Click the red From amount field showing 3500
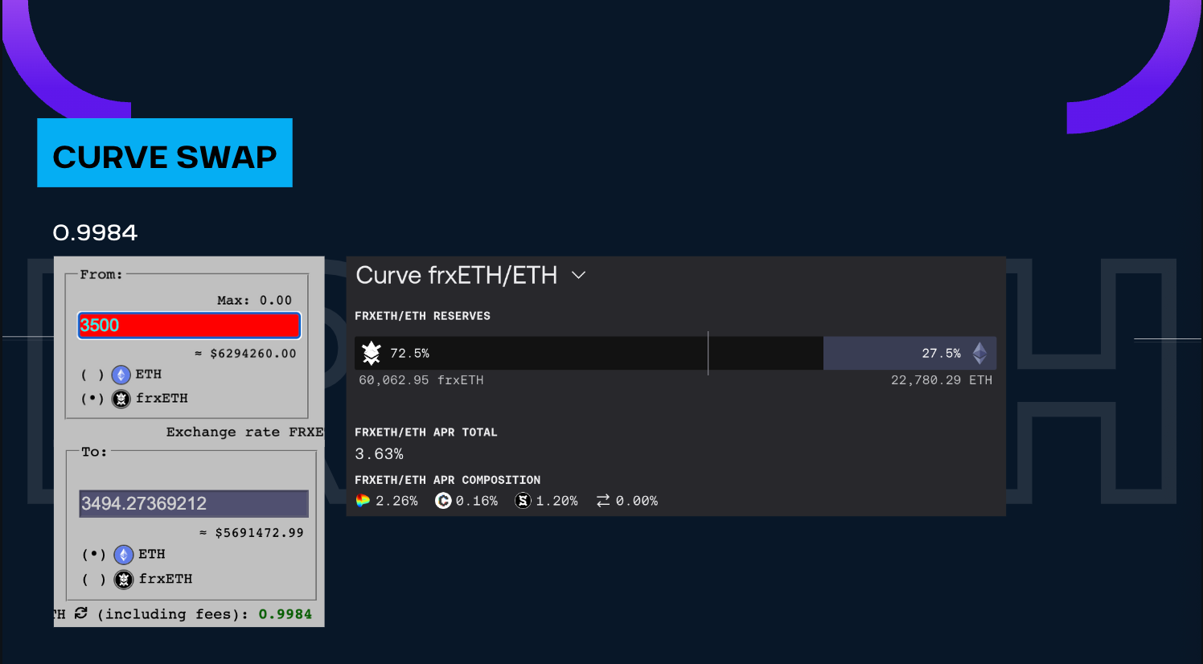The image size is (1203, 664). [x=189, y=326]
